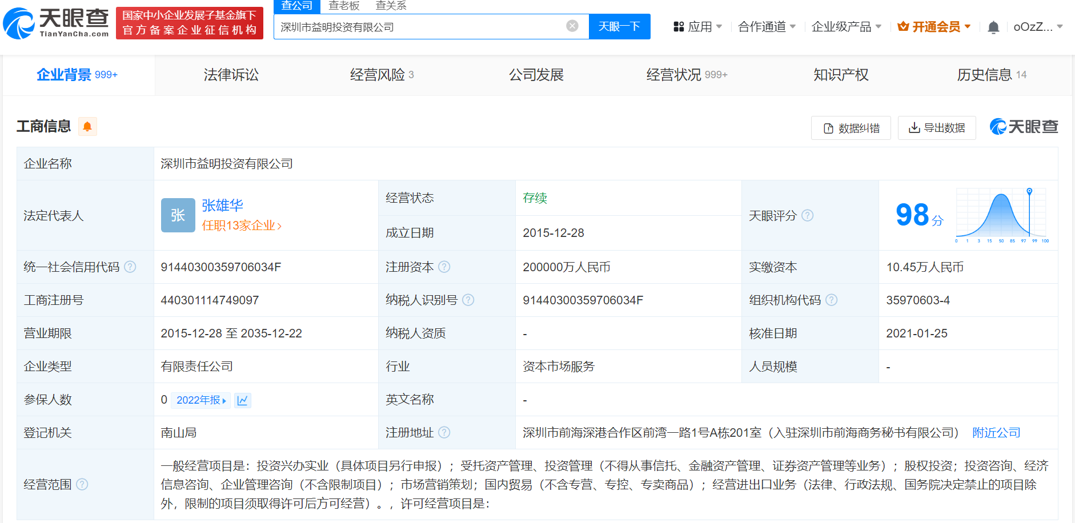Click help icon next to 注册资本
This screenshot has width=1075, height=523.
tap(444, 267)
